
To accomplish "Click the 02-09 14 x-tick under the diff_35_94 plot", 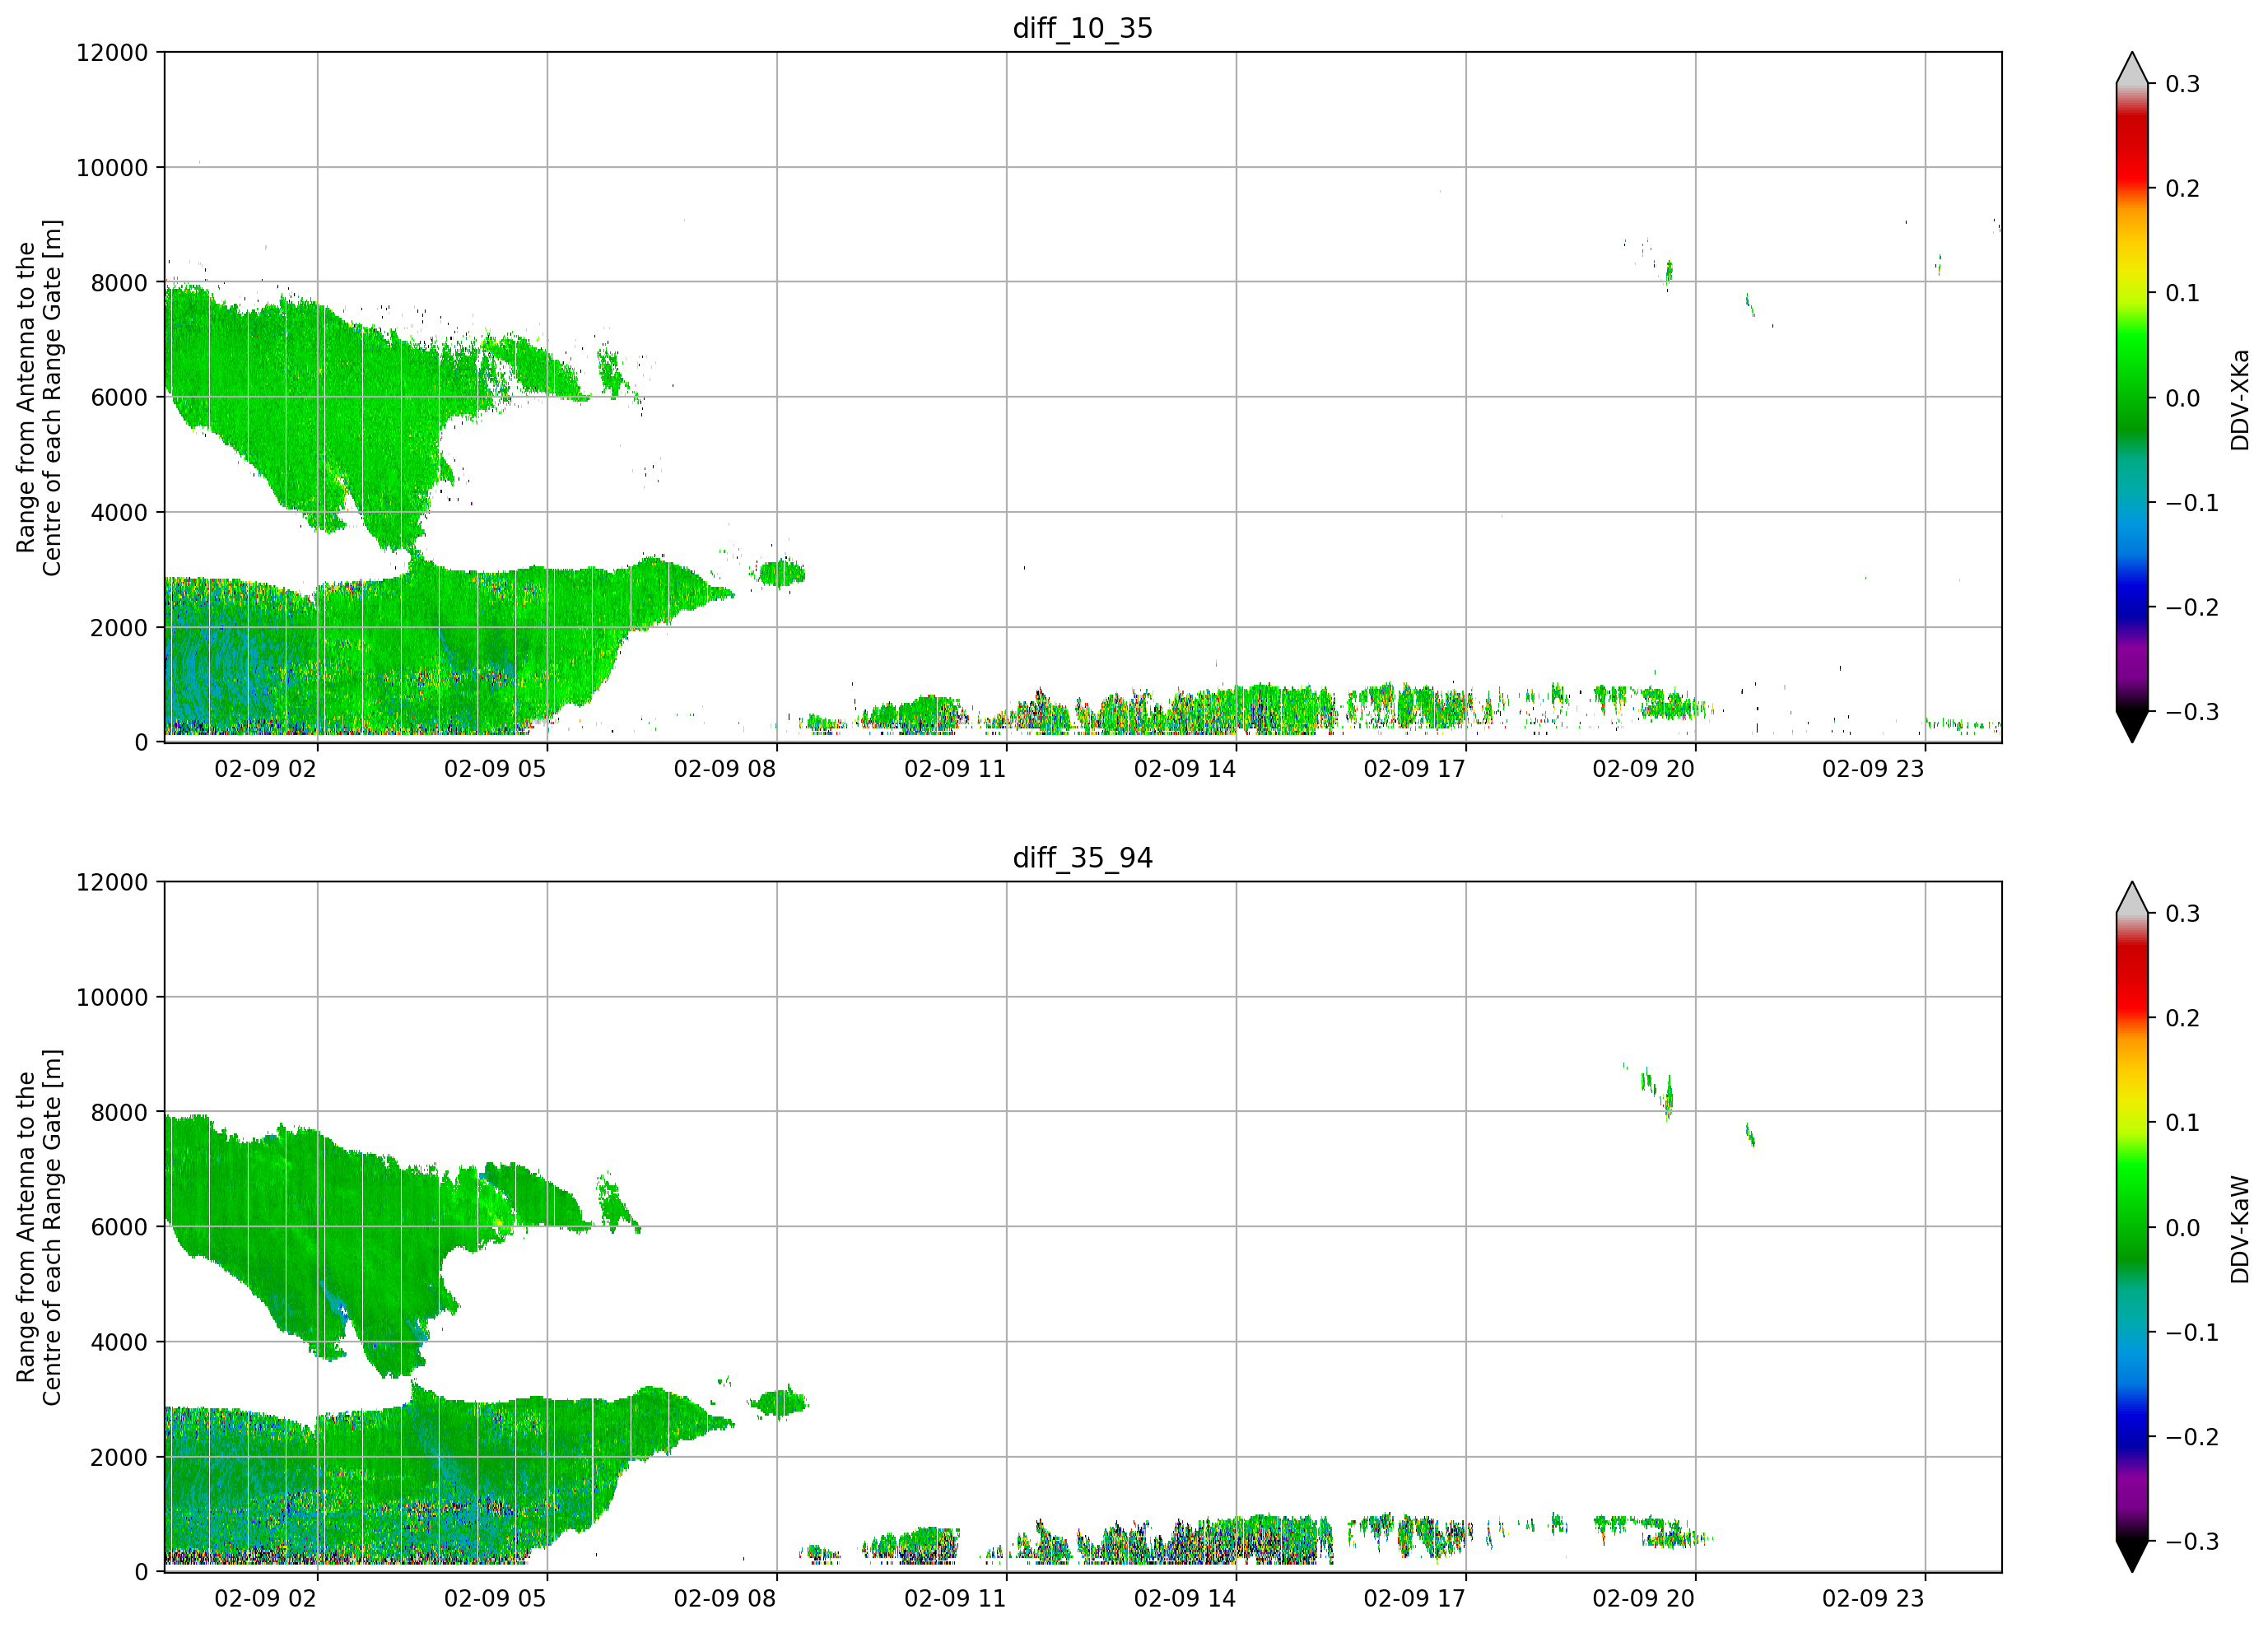I will click(x=1185, y=1599).
